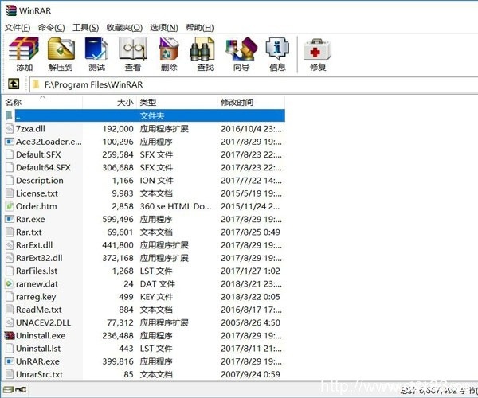Click the Rar.exe application icon
The image size is (478, 398).
pyautogui.click(x=10, y=219)
